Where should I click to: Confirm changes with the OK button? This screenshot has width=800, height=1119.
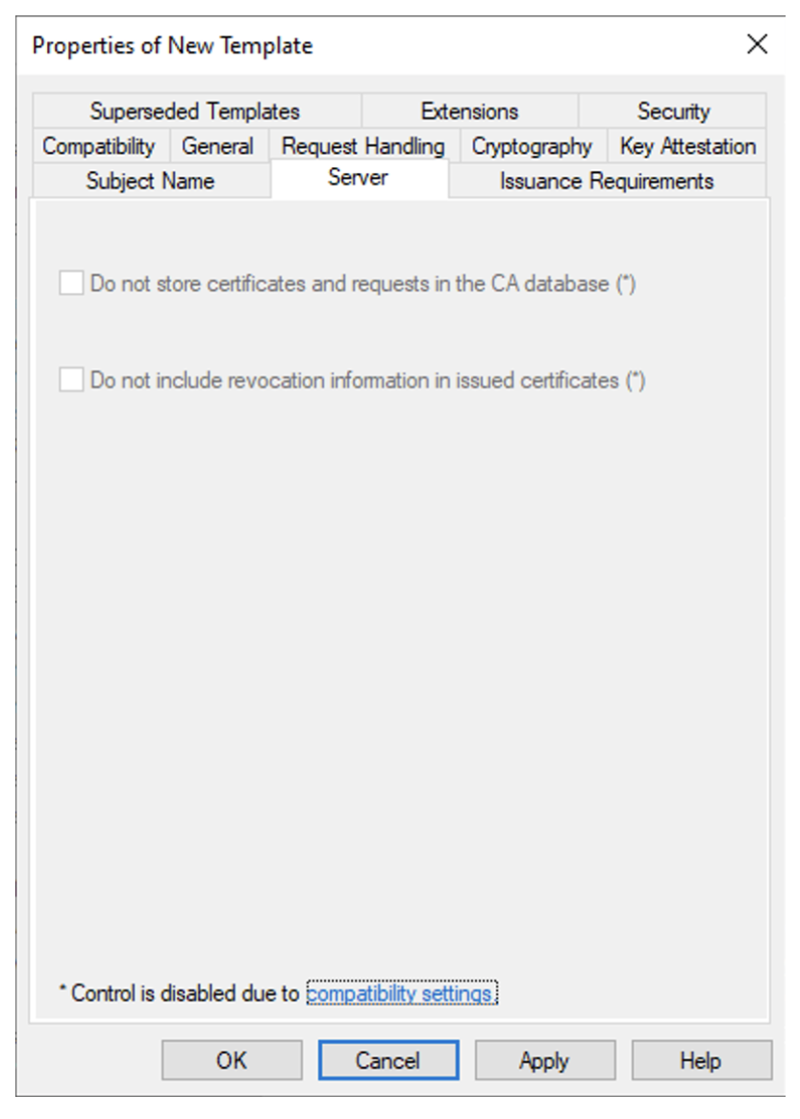coord(232,1059)
